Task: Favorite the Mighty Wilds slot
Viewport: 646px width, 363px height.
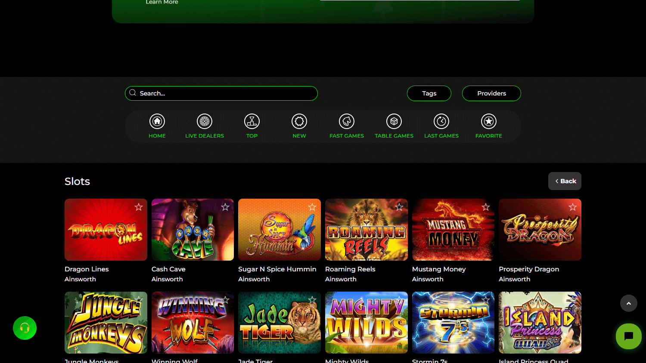Action: (x=399, y=300)
